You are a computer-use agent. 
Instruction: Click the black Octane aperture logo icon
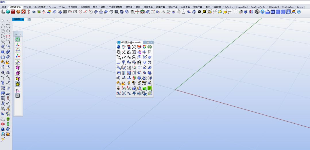point(257,12)
